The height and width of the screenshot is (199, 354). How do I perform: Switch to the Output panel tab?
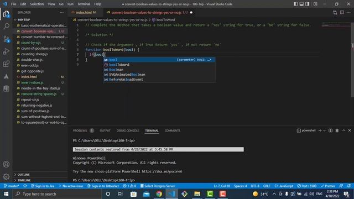pyautogui.click(x=105, y=130)
